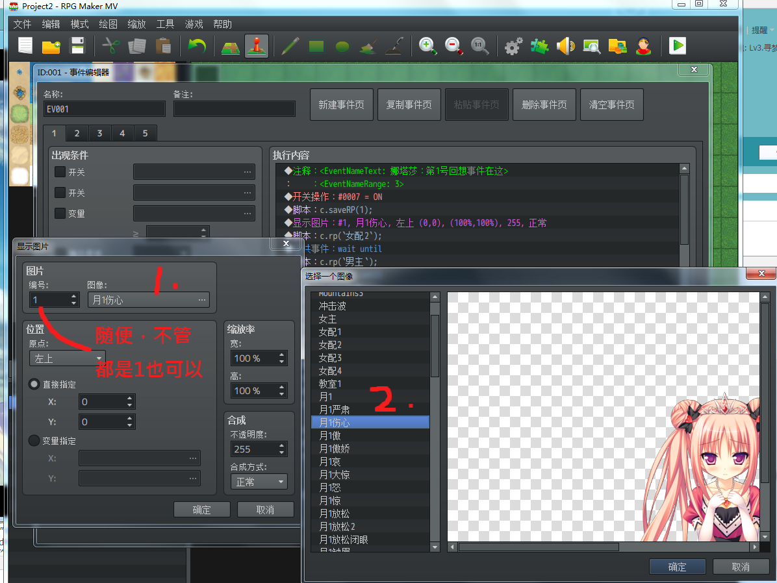The width and height of the screenshot is (777, 583).
Task: Open project using the folder icon
Action: [51, 46]
